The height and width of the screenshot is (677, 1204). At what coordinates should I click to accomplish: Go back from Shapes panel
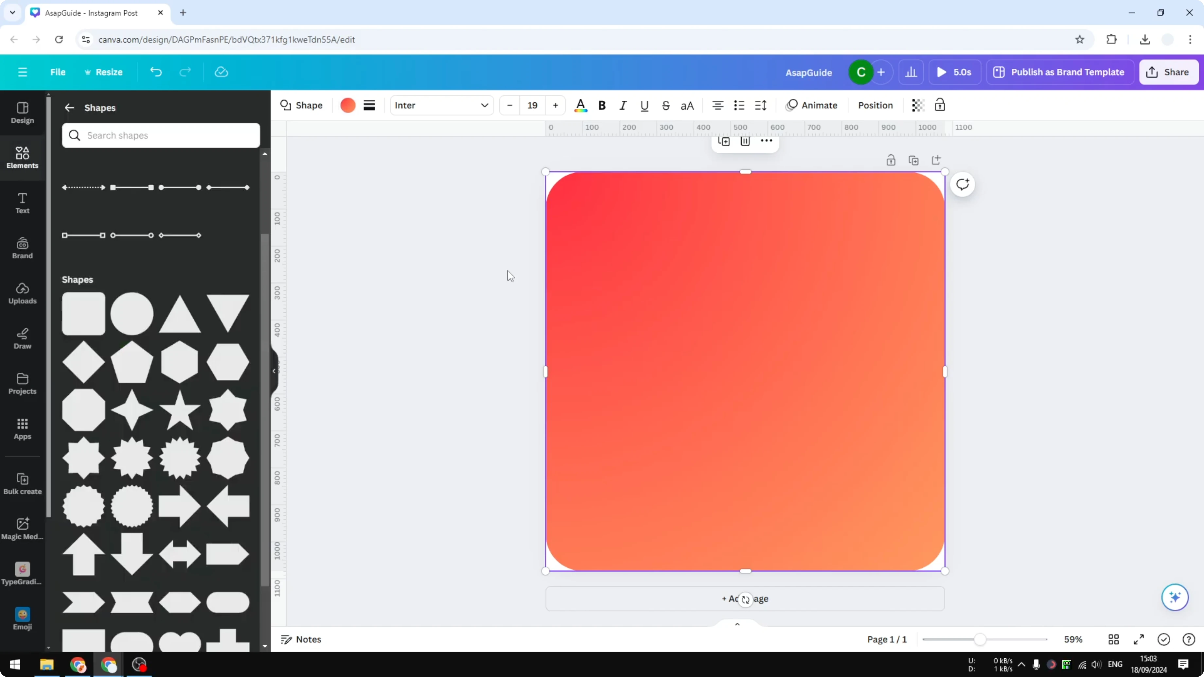pyautogui.click(x=69, y=108)
